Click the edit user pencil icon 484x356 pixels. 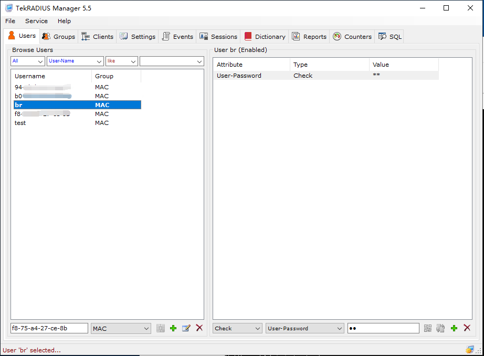pos(186,328)
